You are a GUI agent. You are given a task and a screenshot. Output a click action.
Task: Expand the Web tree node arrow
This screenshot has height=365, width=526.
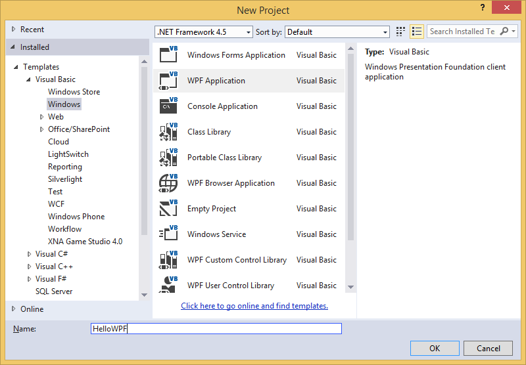[x=41, y=117]
